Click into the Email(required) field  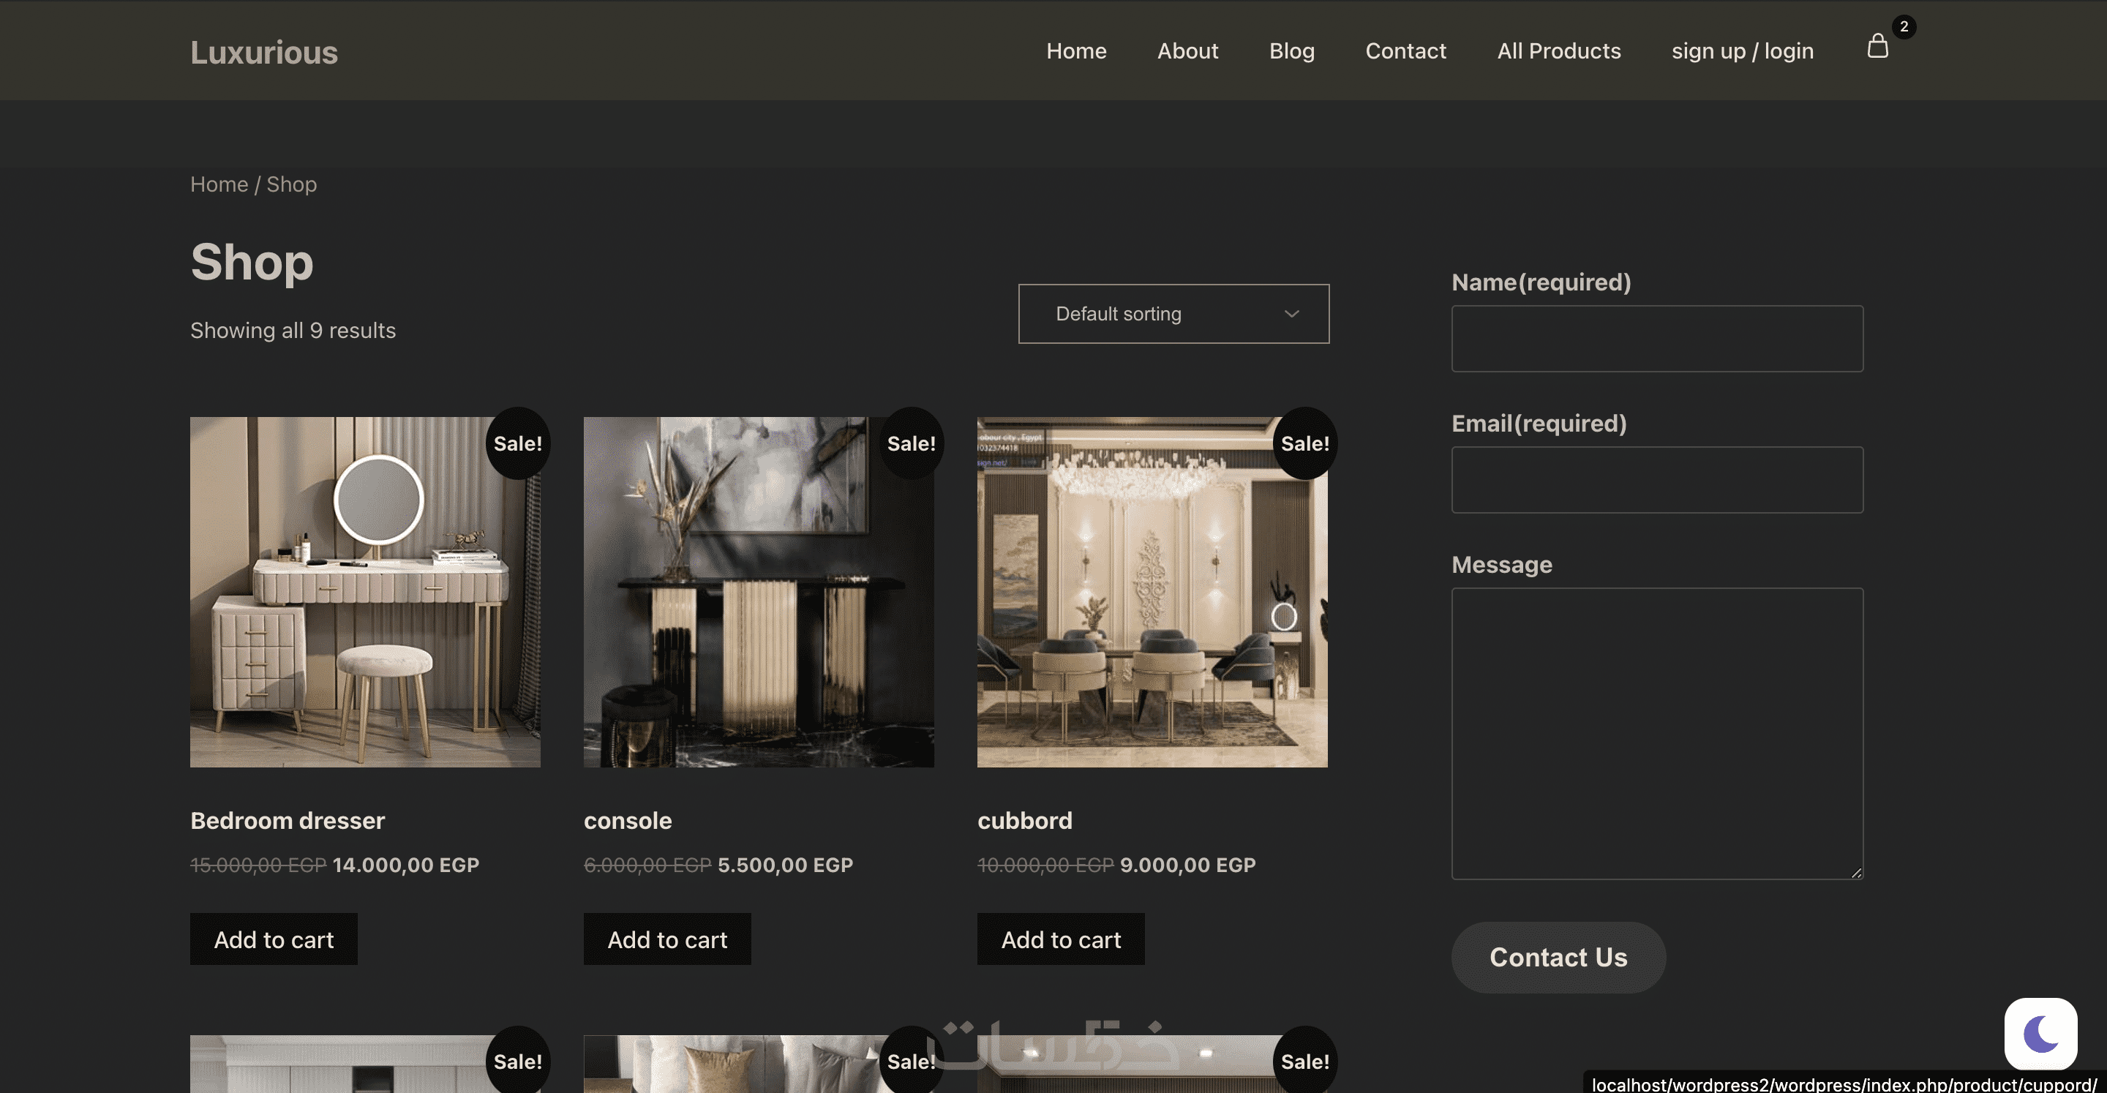point(1656,480)
